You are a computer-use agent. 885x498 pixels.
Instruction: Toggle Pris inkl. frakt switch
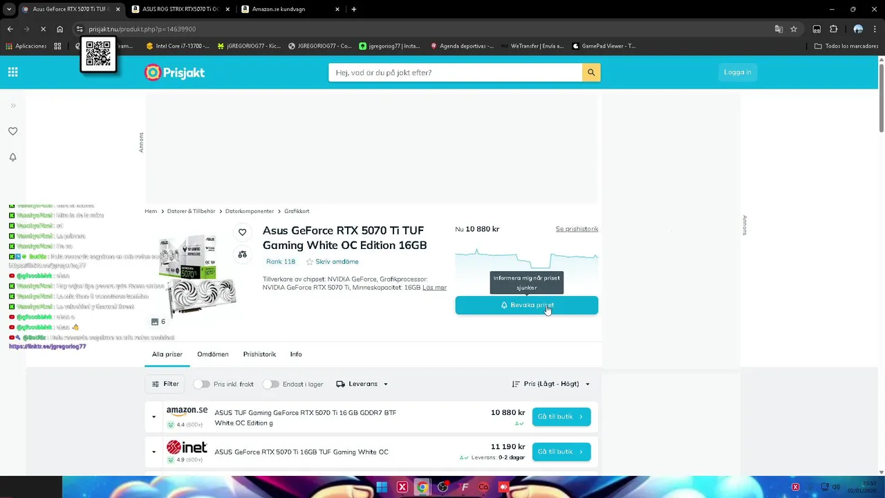201,384
